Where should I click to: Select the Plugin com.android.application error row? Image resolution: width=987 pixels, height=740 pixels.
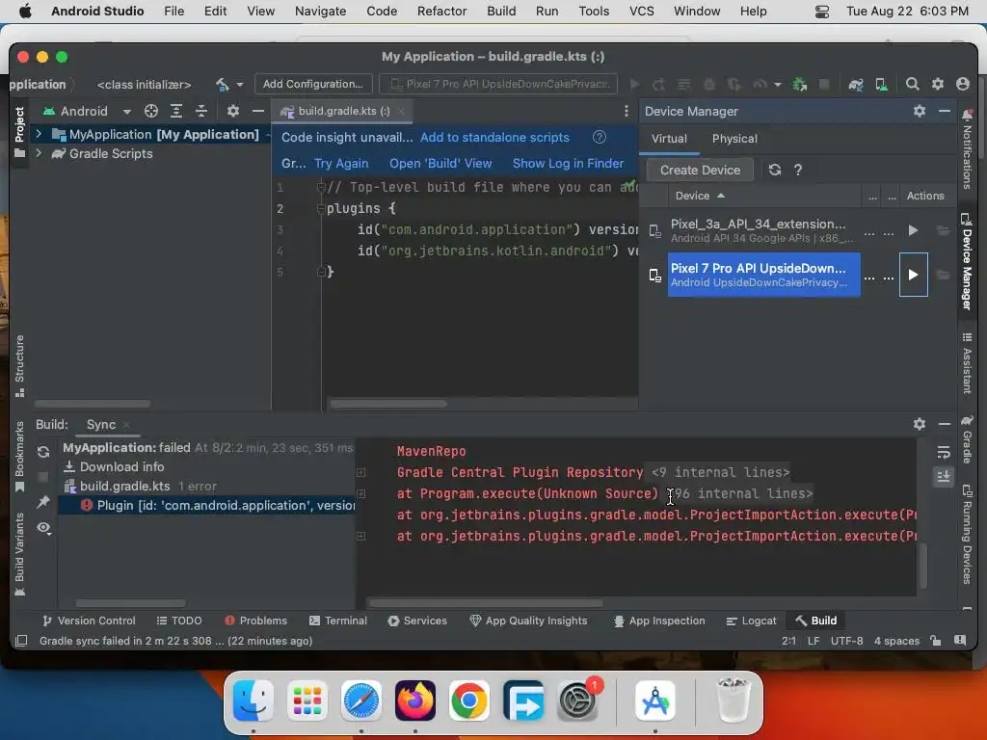pos(207,506)
